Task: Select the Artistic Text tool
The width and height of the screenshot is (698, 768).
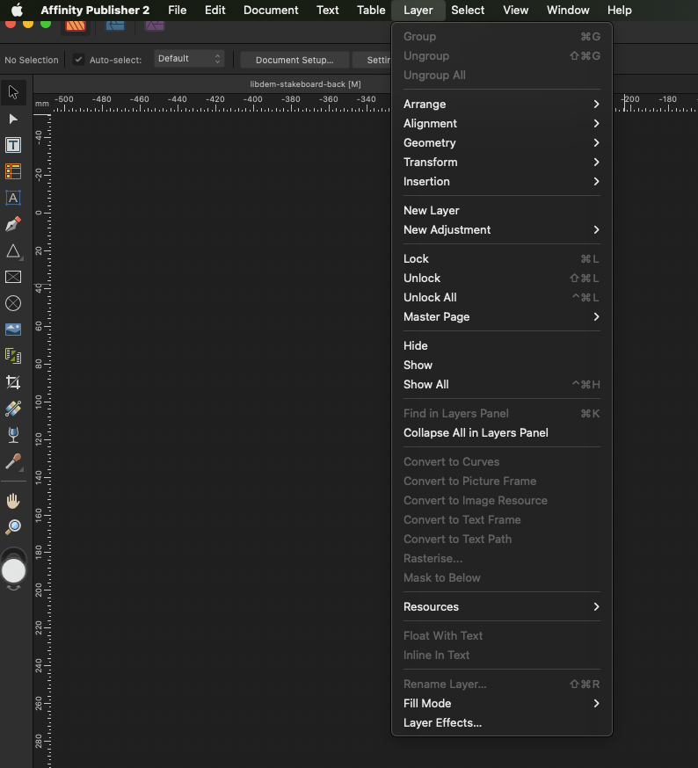Action: click(13, 198)
